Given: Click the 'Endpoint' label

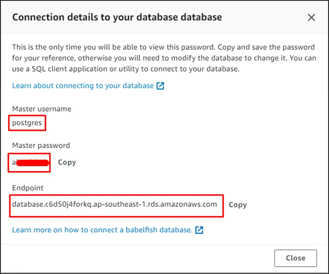Looking at the screenshot, I should click(x=28, y=188).
